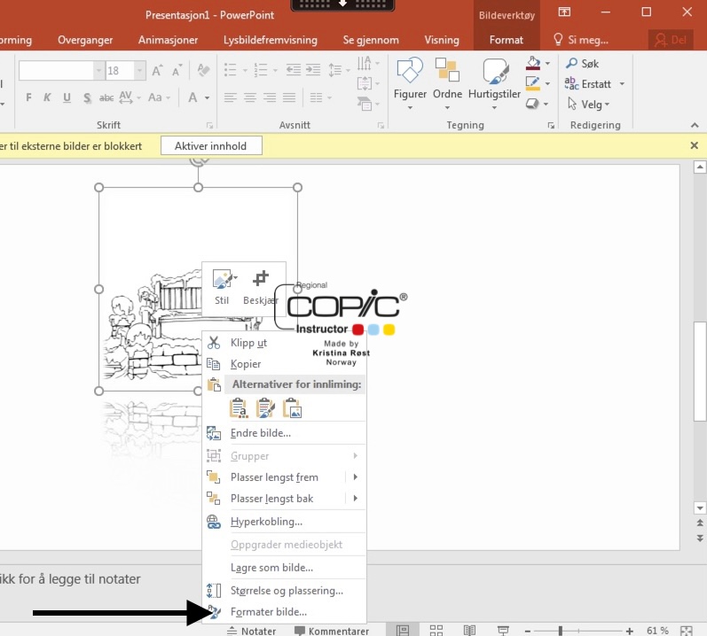This screenshot has width=707, height=636.
Task: Open Overganger ribbon tab
Action: (x=85, y=40)
